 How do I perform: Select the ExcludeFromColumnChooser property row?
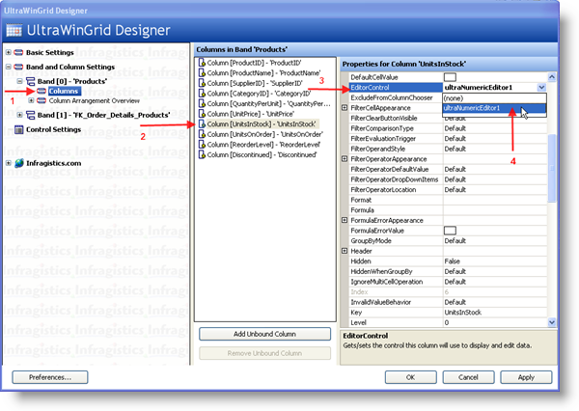[x=396, y=97]
